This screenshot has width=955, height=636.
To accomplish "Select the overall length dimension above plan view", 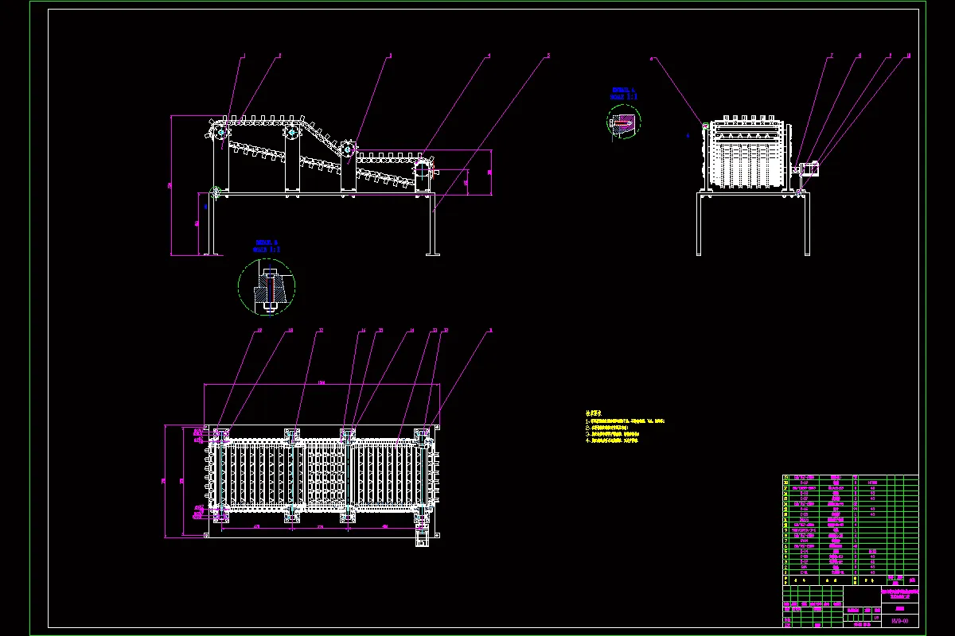I will click(323, 384).
